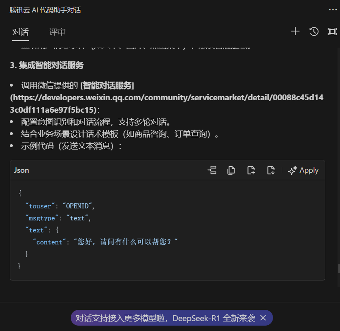The width and height of the screenshot is (340, 331).
Task: Open the DeepSeek-R1 new model announcement
Action: (x=165, y=318)
